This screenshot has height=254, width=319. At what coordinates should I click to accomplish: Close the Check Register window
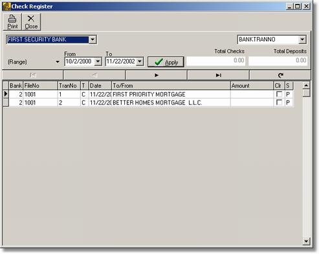(306, 6)
